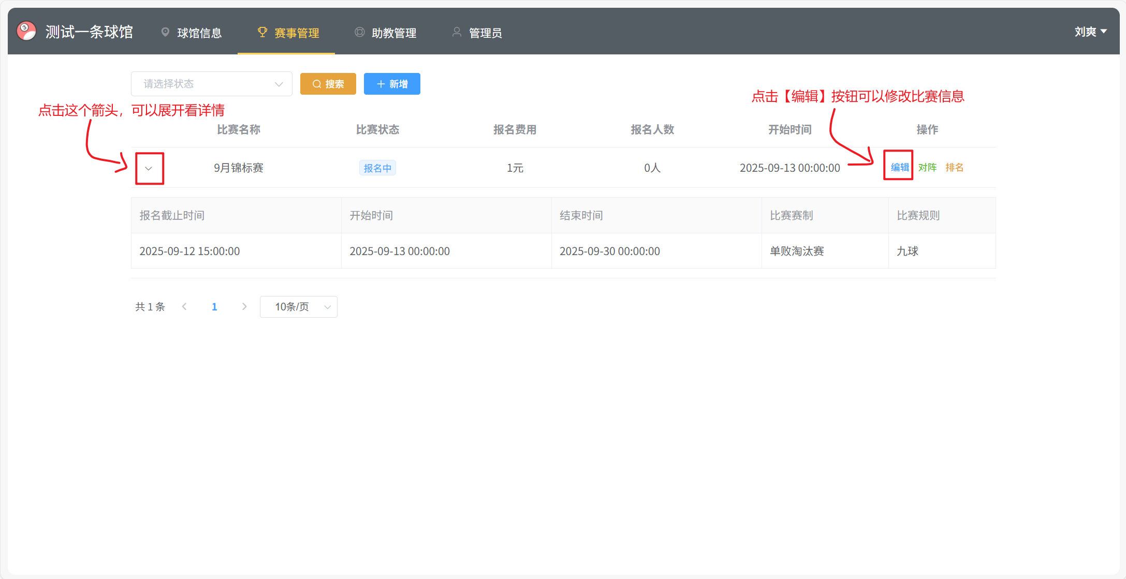Select page number 1 in pagination
Viewport: 1126px width, 579px height.
tap(214, 307)
